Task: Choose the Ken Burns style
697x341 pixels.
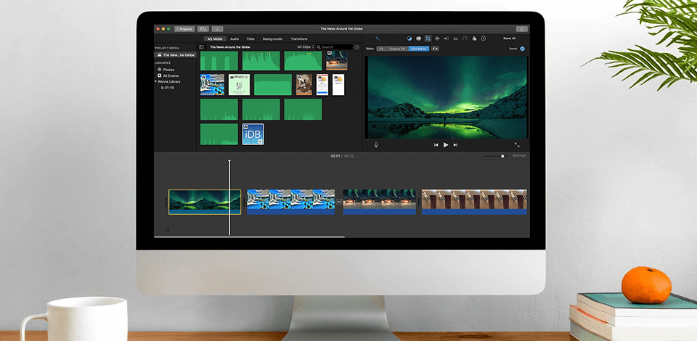Action: (419, 49)
